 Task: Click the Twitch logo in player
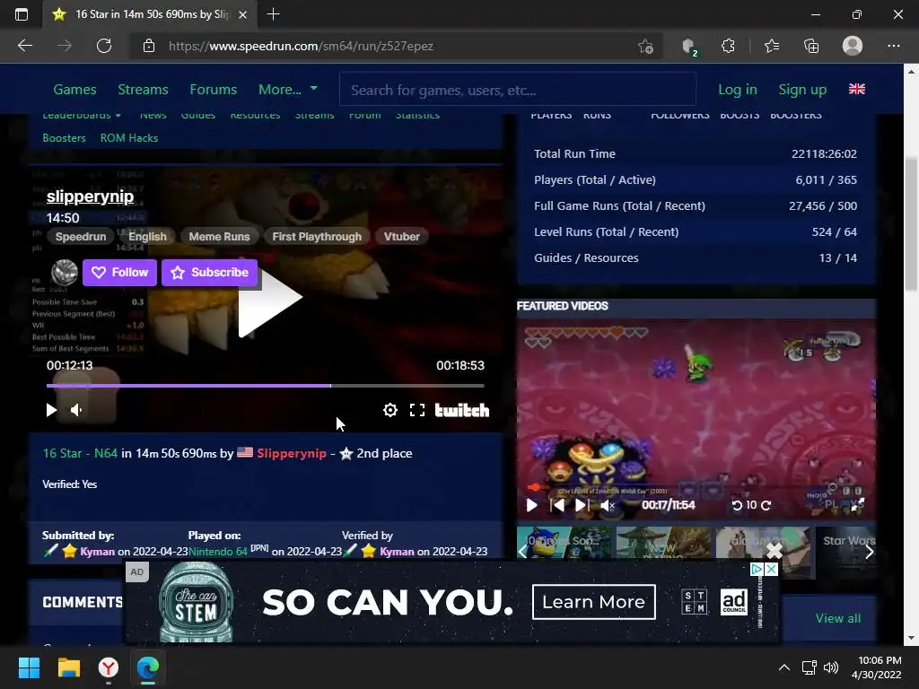tap(462, 410)
